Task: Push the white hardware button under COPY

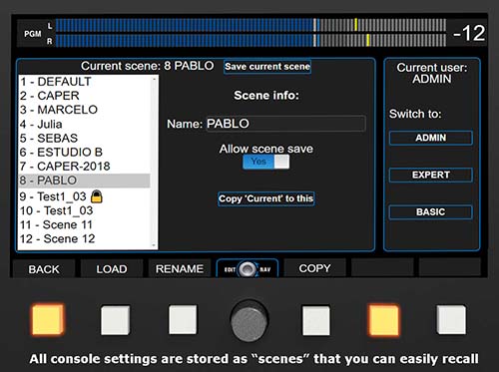Action: point(316,320)
